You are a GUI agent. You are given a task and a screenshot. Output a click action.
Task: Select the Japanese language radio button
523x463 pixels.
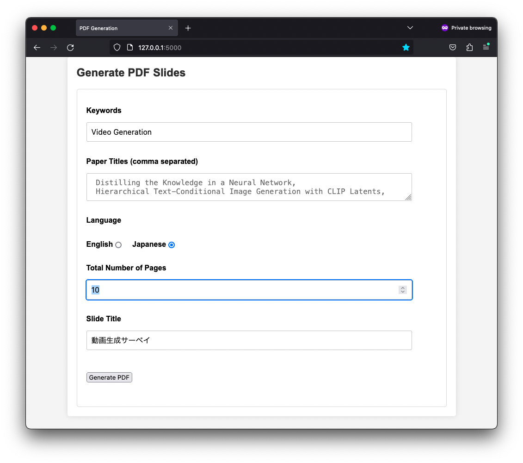click(172, 245)
